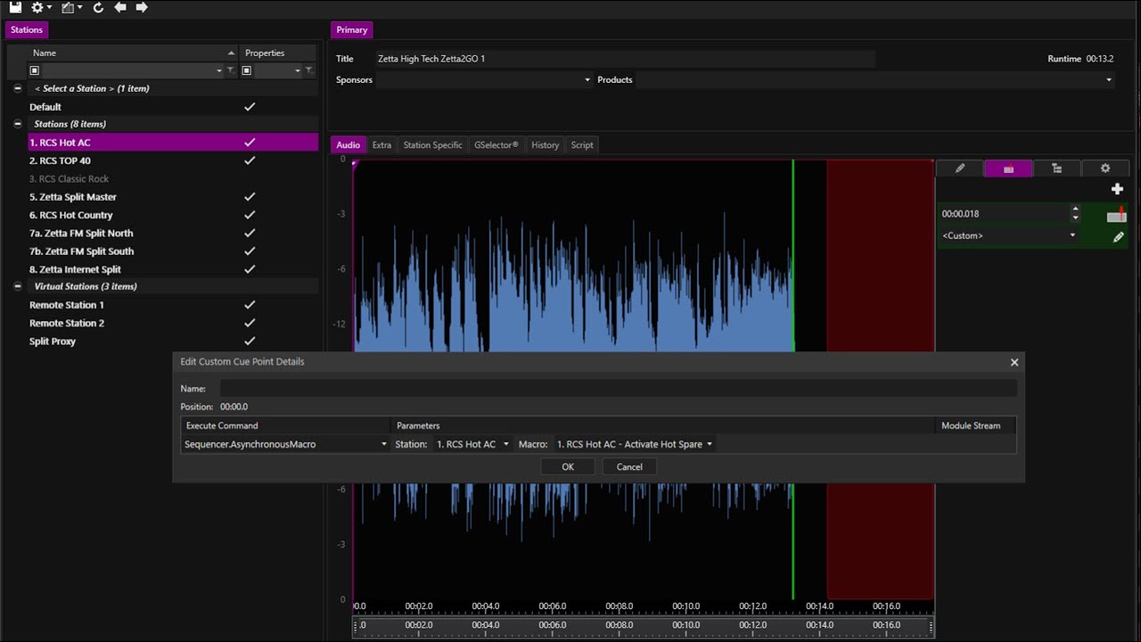Click the set cue position marker icon
The width and height of the screenshot is (1141, 642).
coord(1117,215)
